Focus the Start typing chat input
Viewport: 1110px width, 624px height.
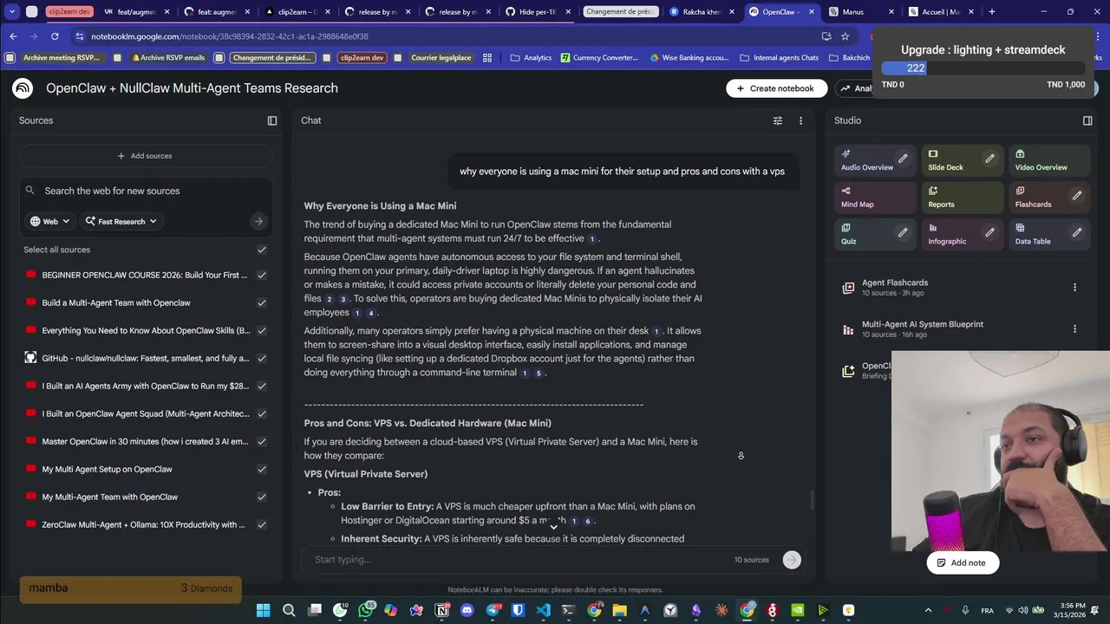click(x=520, y=560)
